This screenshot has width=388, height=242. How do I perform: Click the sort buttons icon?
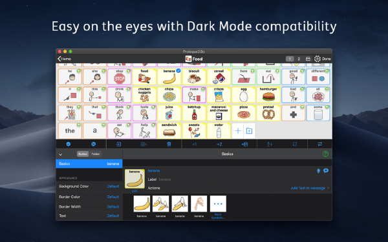point(270,144)
